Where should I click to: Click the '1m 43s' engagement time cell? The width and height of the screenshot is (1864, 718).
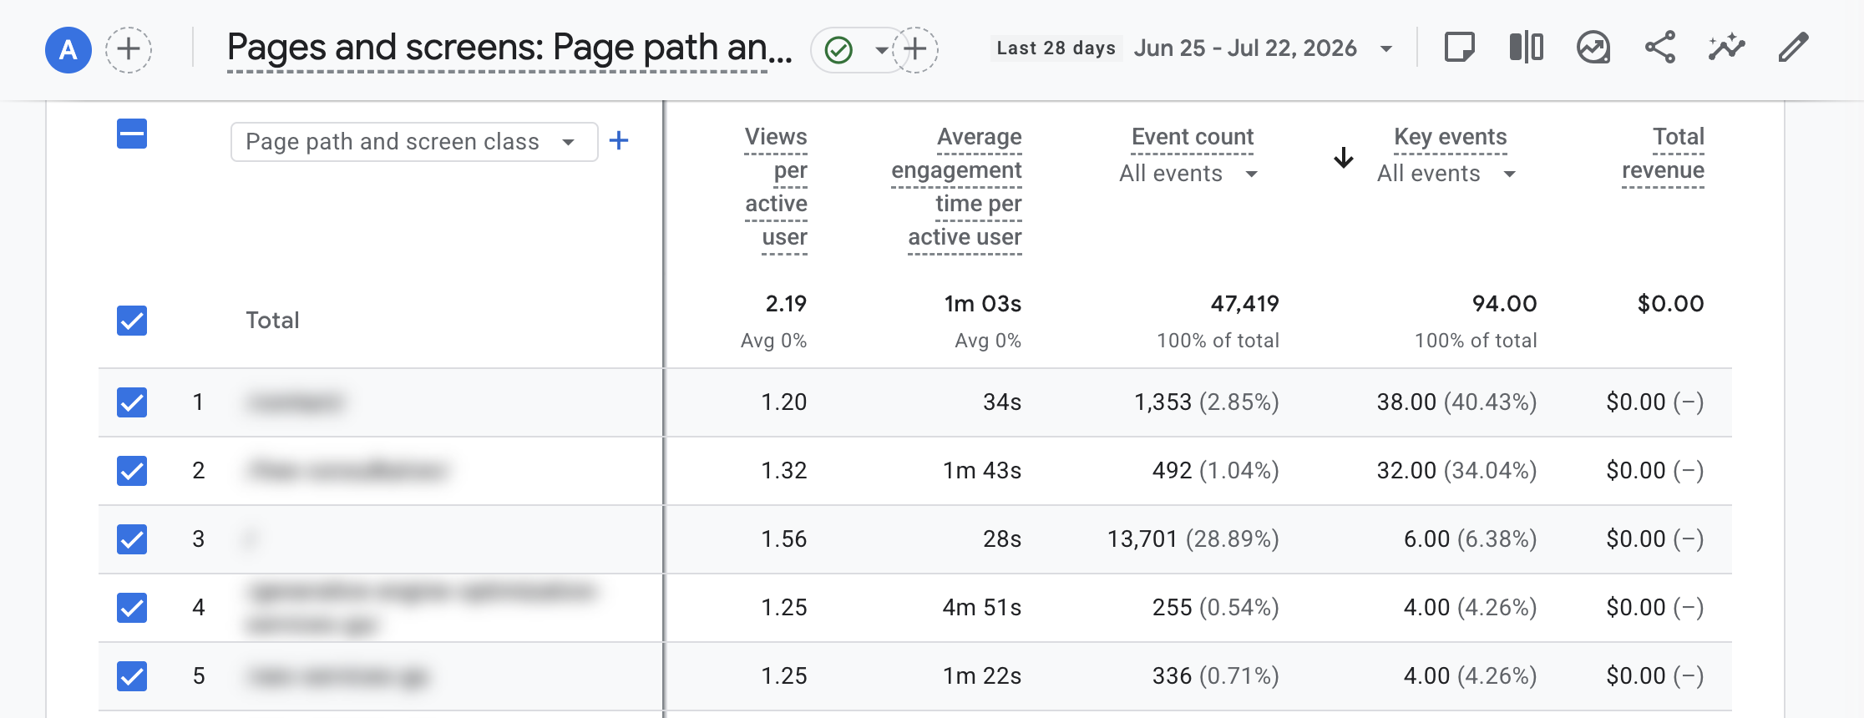[982, 471]
